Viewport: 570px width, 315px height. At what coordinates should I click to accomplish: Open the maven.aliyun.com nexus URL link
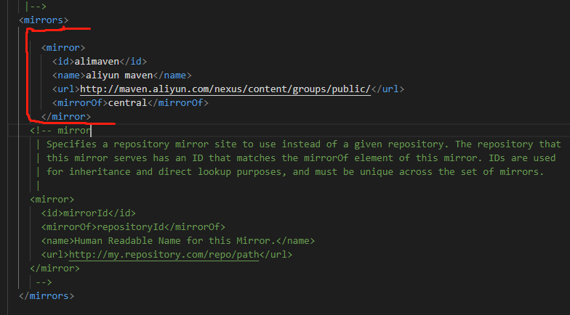click(x=225, y=89)
